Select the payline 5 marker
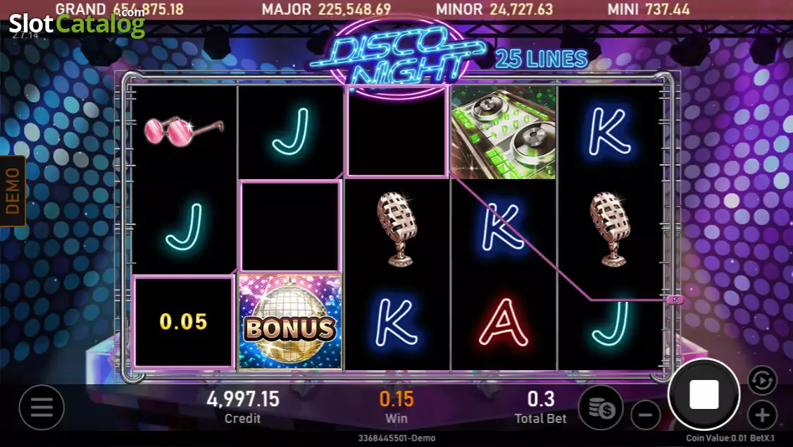The image size is (793, 447). click(x=675, y=300)
